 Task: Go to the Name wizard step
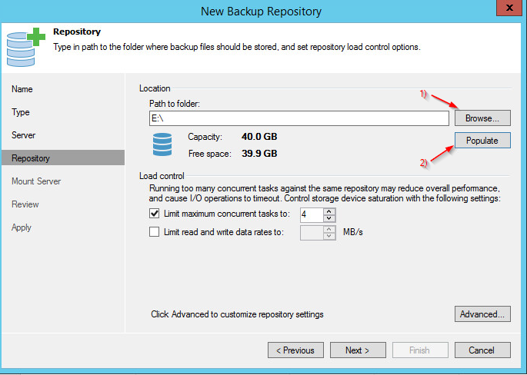(22, 89)
